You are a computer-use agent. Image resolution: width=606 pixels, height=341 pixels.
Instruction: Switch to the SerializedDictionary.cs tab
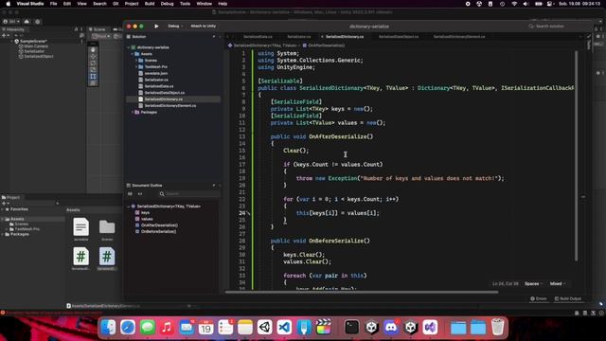click(x=345, y=37)
